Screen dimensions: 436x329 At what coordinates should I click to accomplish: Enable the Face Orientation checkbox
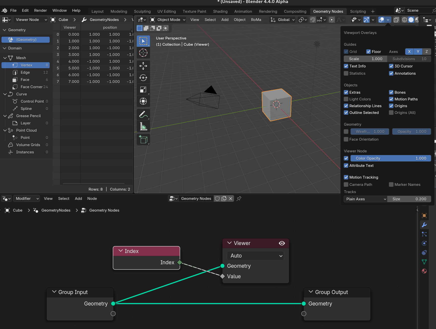(x=346, y=139)
